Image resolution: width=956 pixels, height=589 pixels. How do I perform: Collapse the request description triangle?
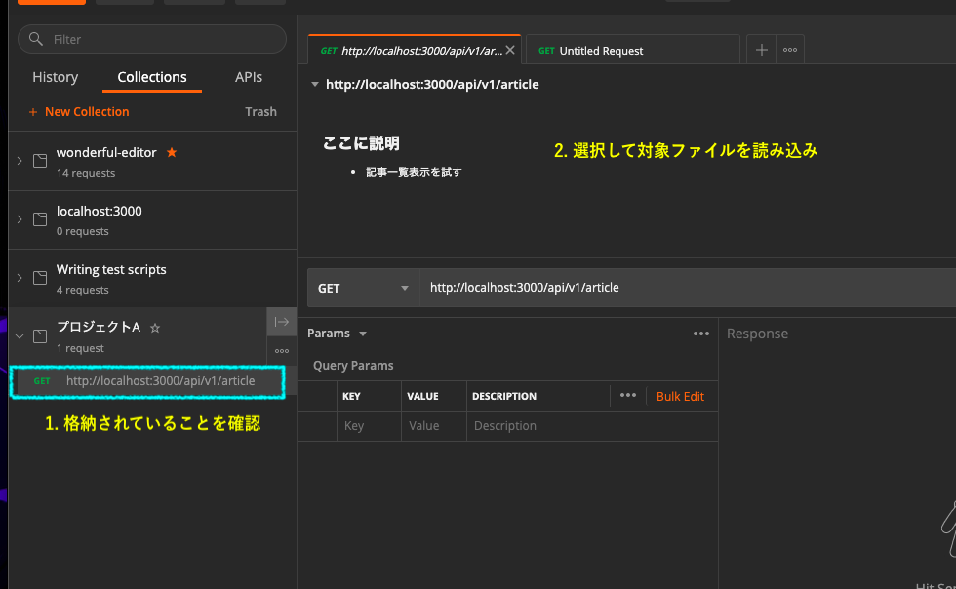point(314,85)
